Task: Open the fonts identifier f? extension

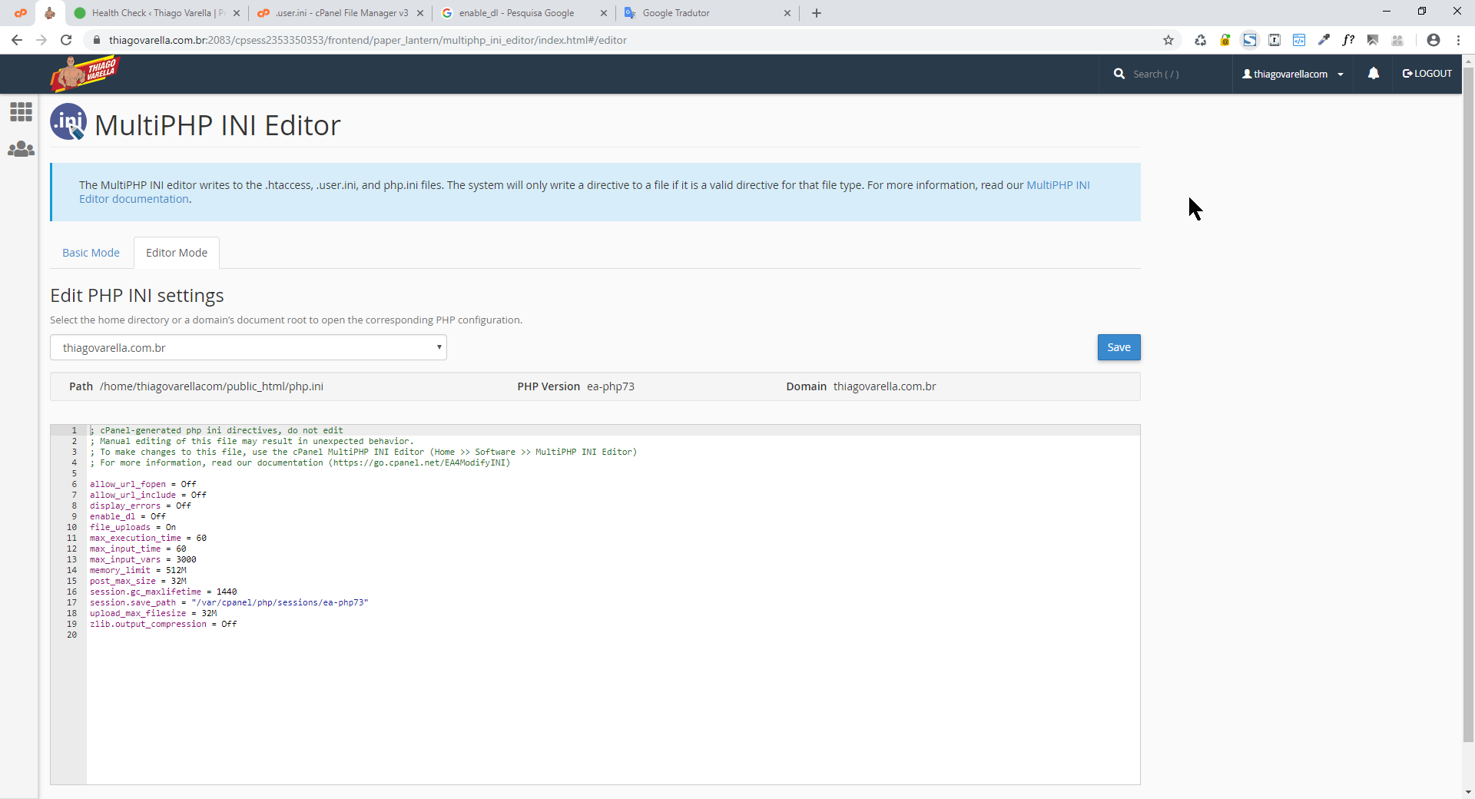Action: pyautogui.click(x=1348, y=40)
